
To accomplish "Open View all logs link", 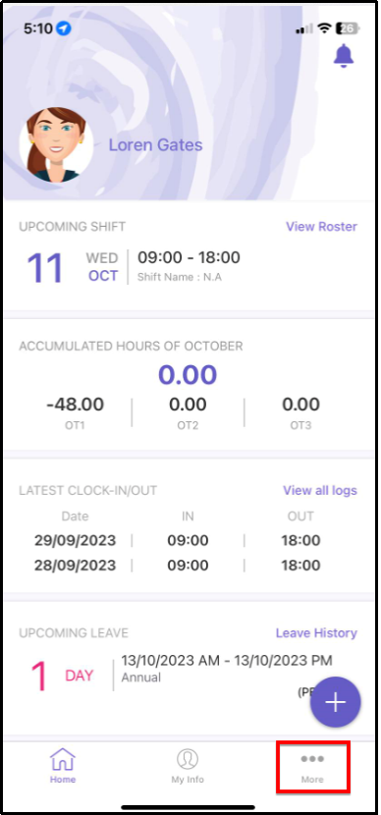I will [320, 490].
